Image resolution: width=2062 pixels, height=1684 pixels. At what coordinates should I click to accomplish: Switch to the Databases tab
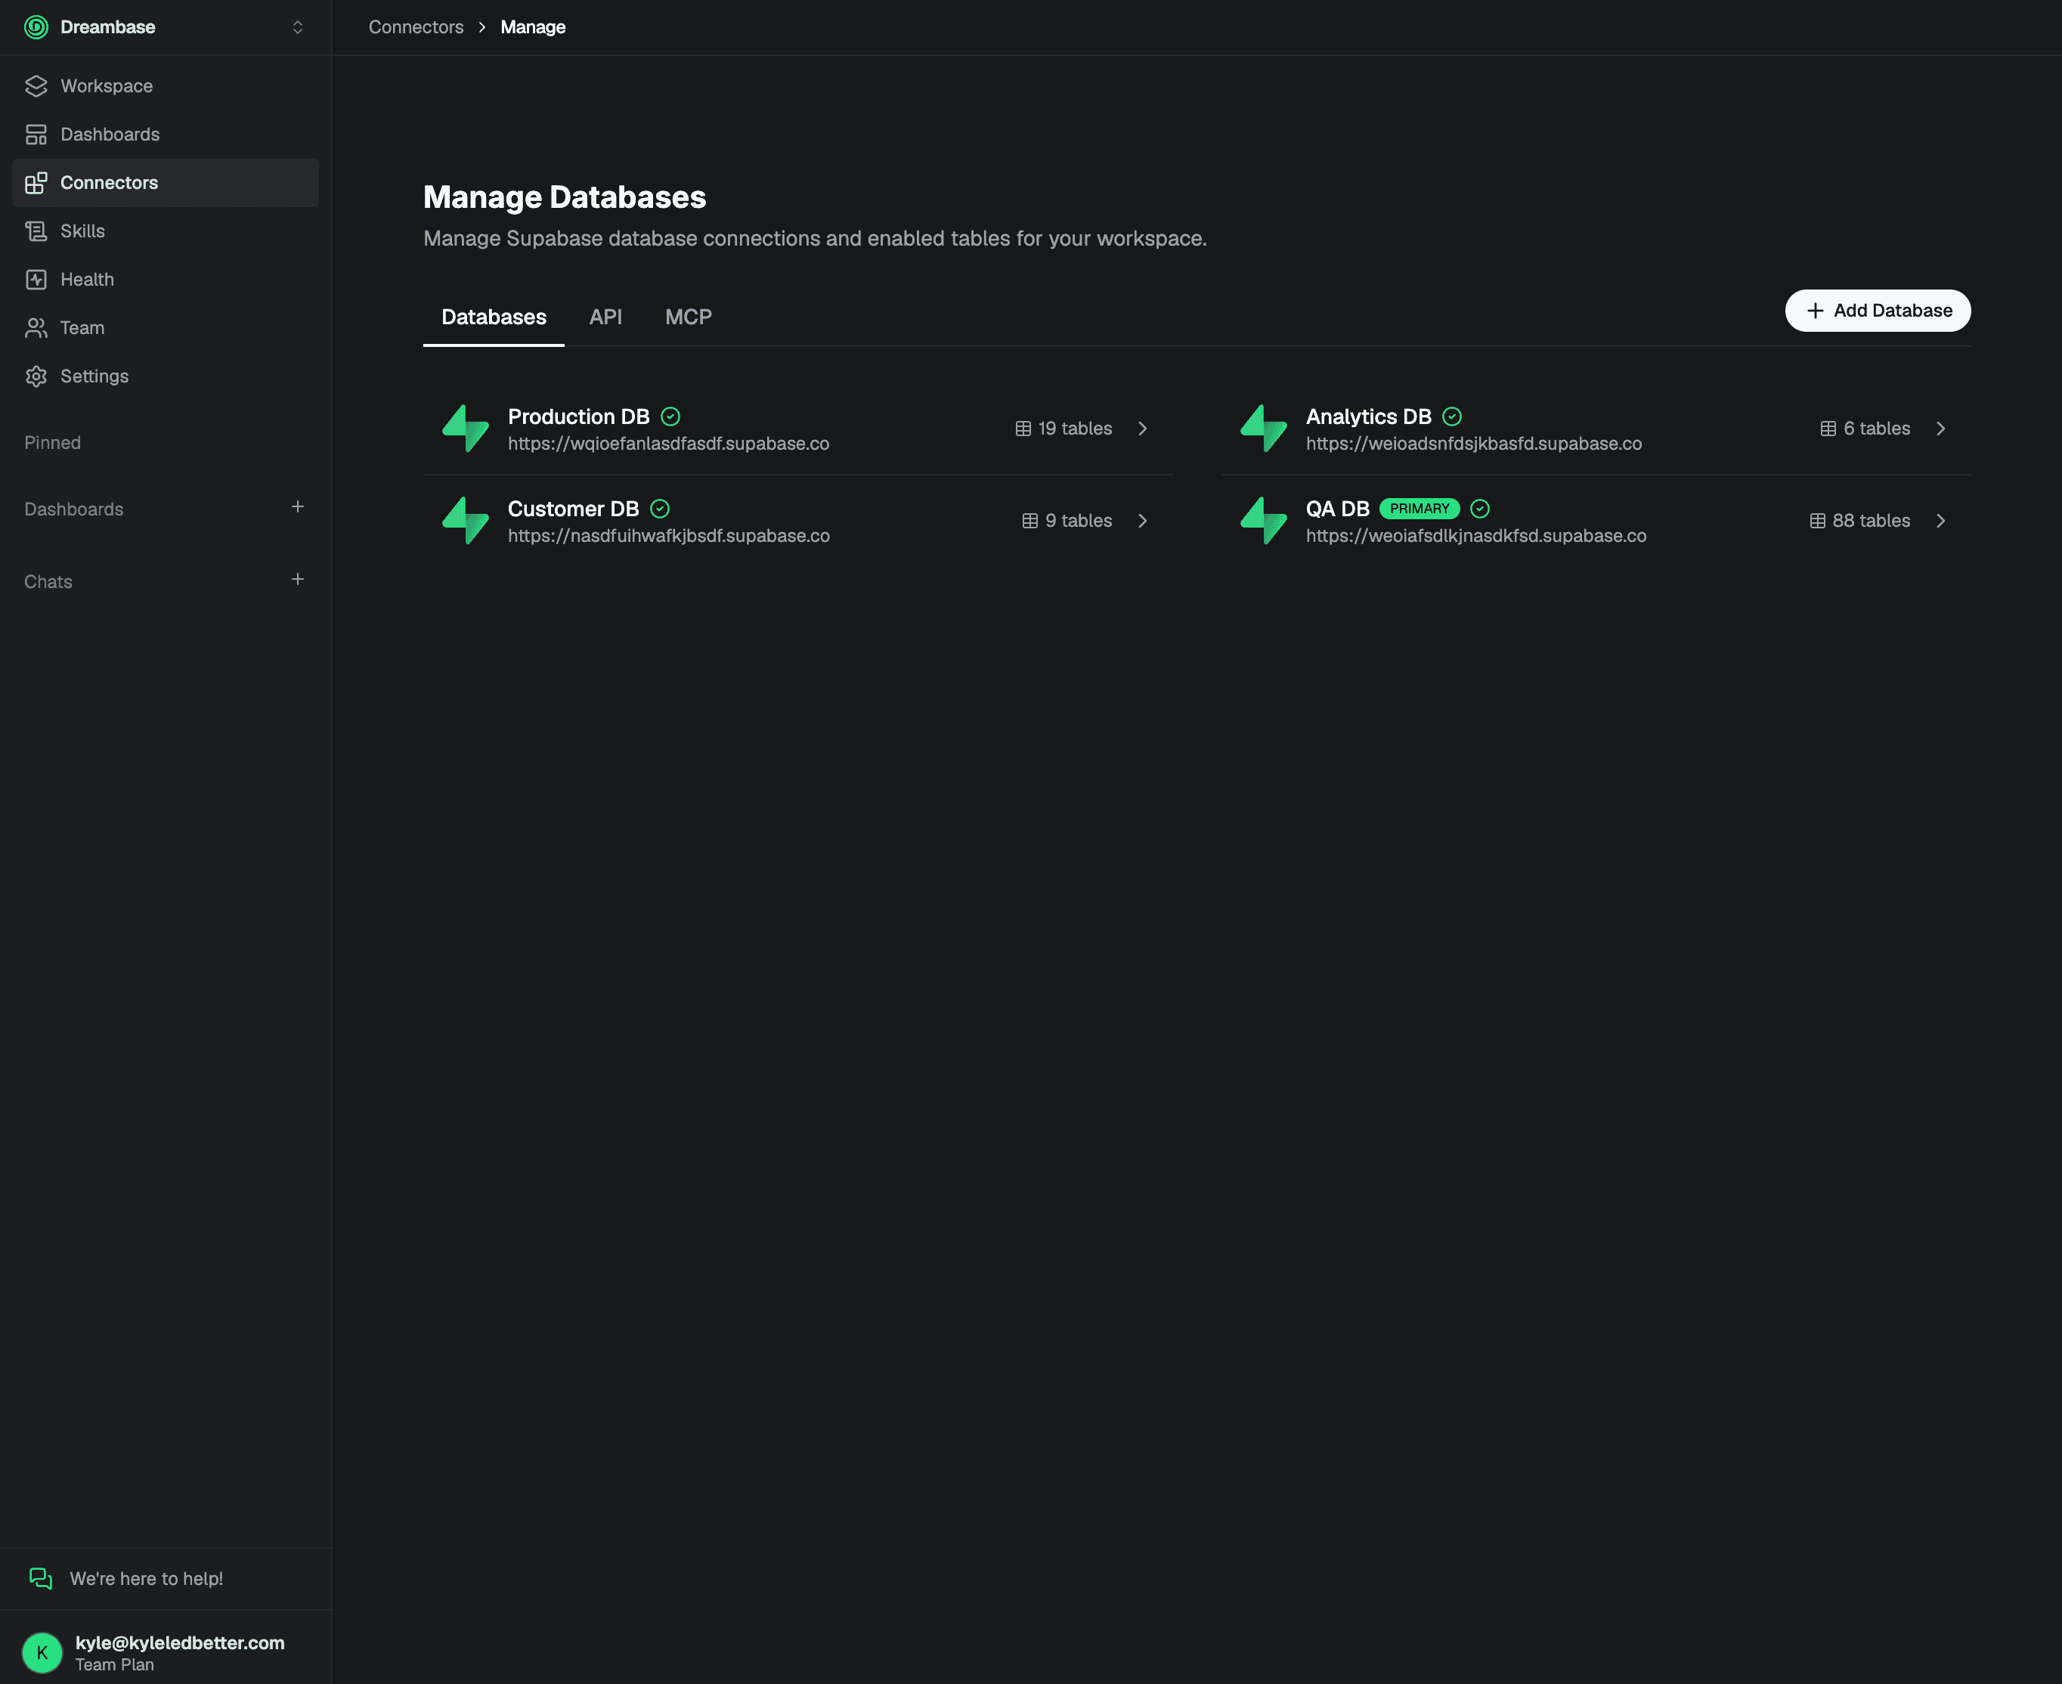point(494,317)
